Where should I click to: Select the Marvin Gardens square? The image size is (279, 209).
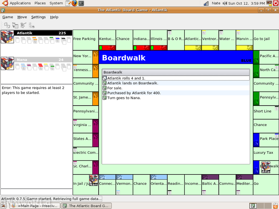[244, 40]
